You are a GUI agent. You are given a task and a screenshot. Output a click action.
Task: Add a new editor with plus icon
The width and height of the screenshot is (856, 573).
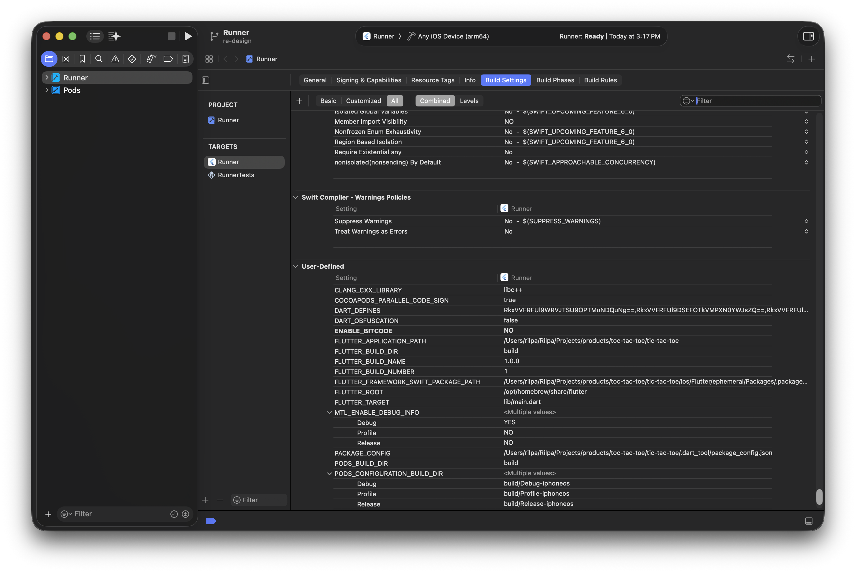click(x=812, y=59)
